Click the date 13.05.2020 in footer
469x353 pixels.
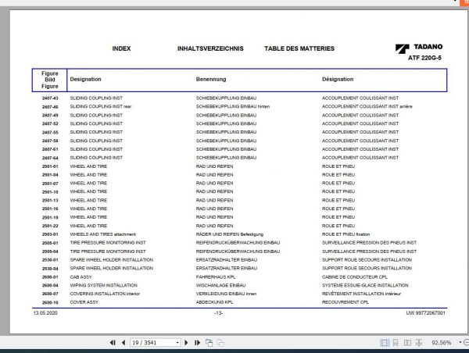pyautogui.click(x=45, y=313)
